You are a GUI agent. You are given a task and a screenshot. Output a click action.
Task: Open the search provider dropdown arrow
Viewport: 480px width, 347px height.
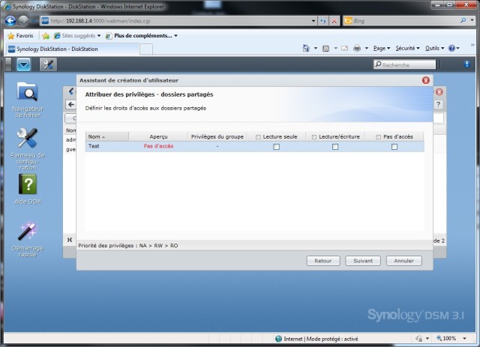pyautogui.click(x=472, y=20)
